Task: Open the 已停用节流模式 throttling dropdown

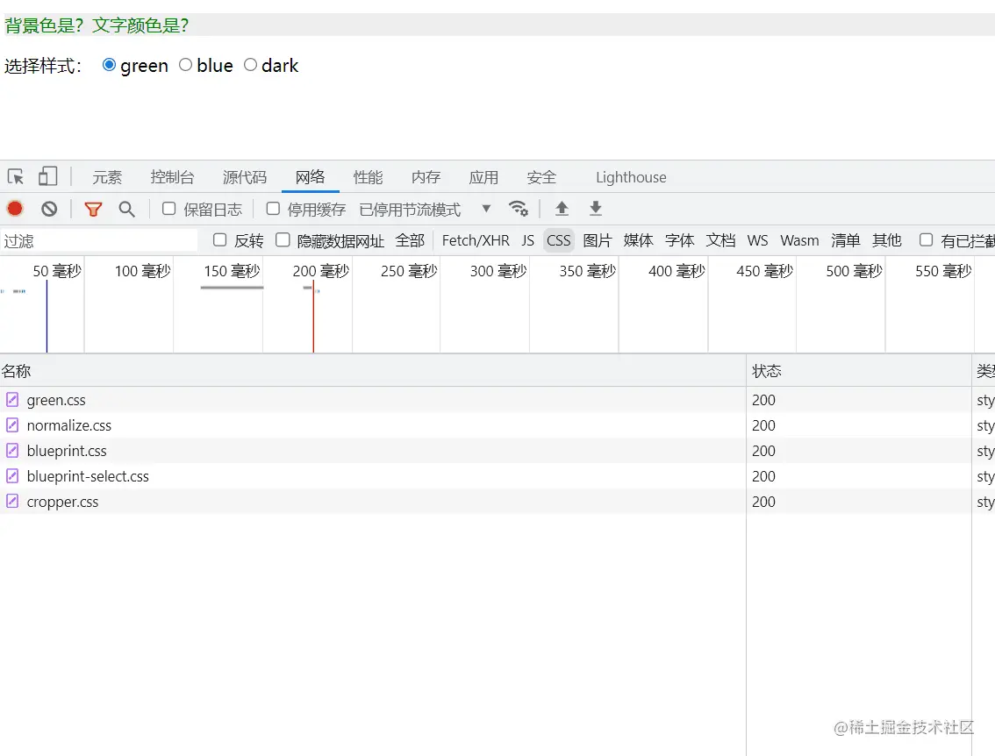Action: coord(426,210)
